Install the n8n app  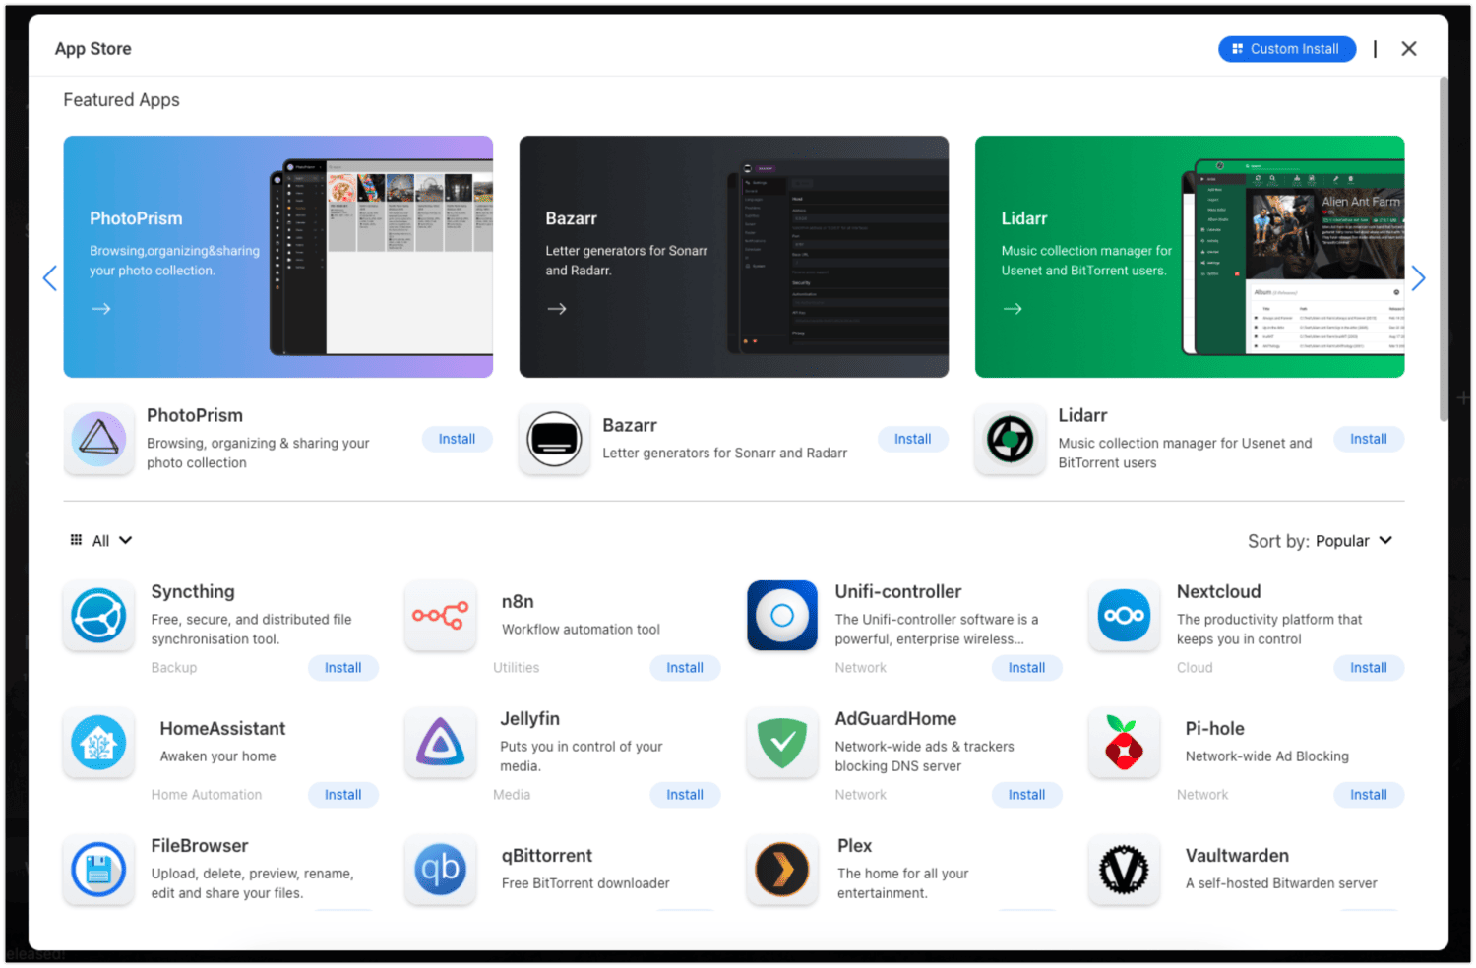685,667
